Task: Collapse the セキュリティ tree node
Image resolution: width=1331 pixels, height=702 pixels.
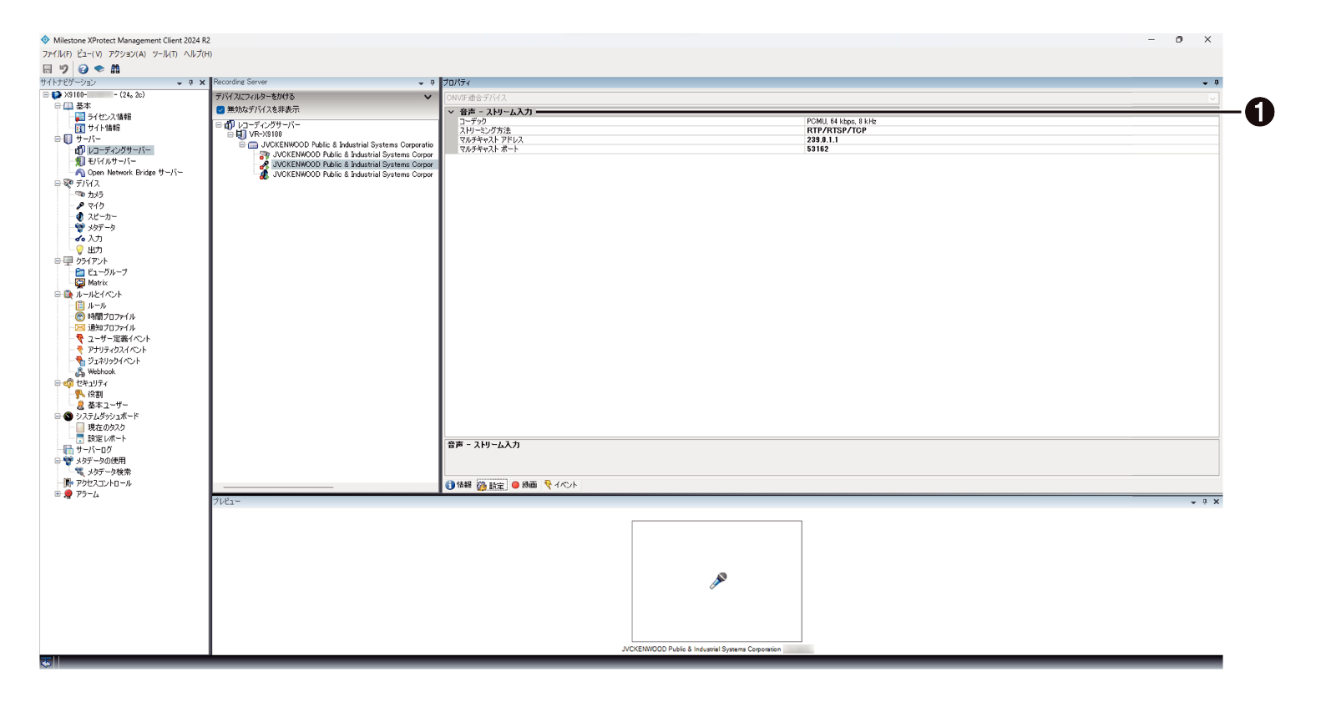Action: pyautogui.click(x=58, y=383)
